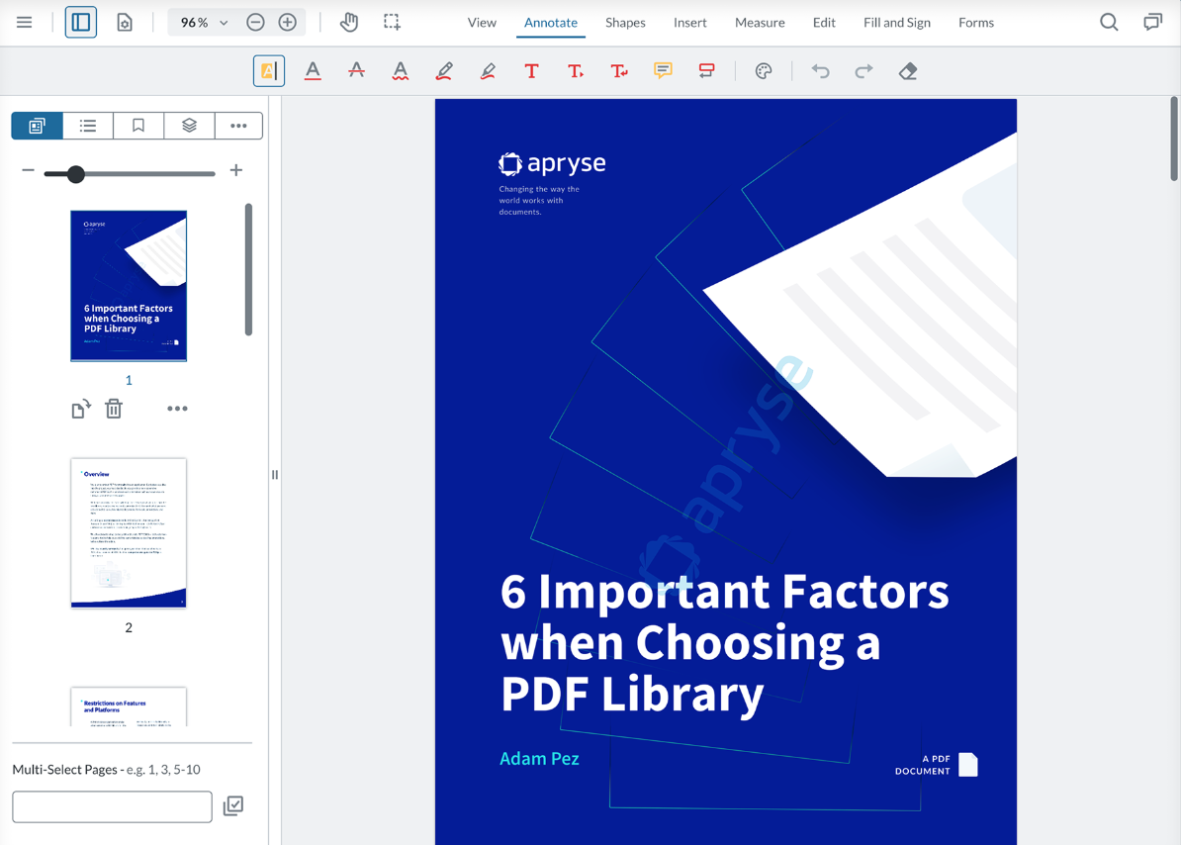Show the thumbnails panel tab
This screenshot has width=1181, height=845.
click(x=37, y=126)
